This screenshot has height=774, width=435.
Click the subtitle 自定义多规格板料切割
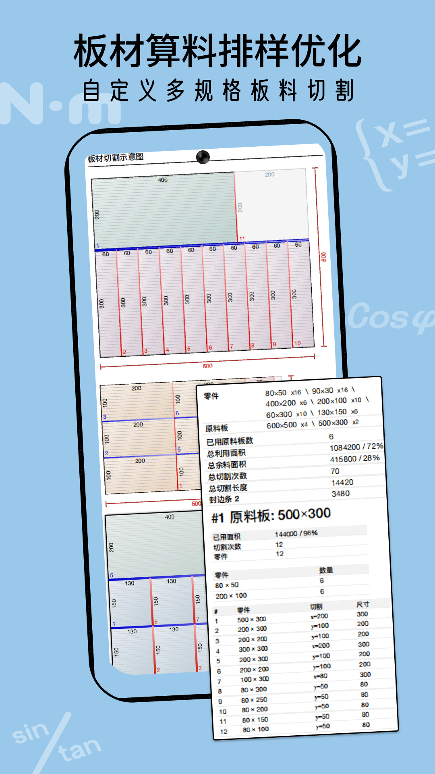pyautogui.click(x=217, y=91)
